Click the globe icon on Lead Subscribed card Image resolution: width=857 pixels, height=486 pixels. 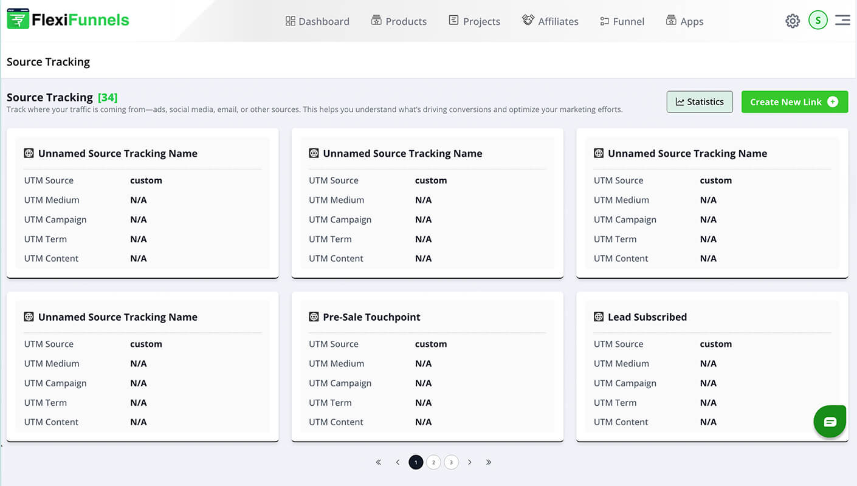pos(599,317)
